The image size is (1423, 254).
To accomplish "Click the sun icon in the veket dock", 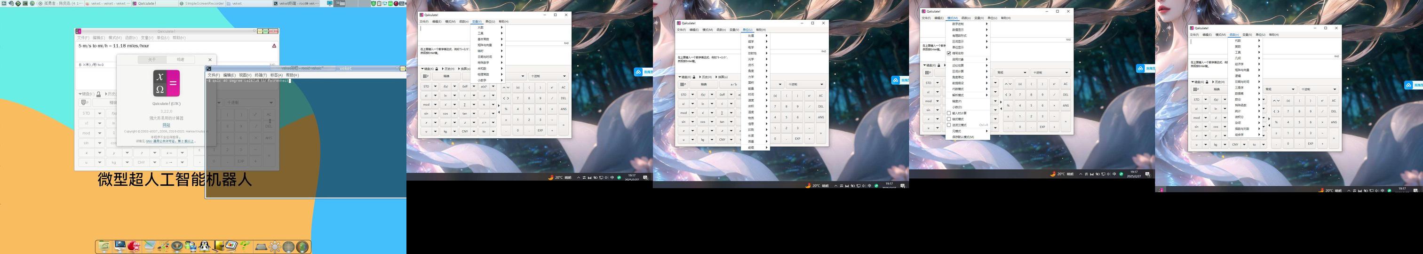I will coord(275,247).
